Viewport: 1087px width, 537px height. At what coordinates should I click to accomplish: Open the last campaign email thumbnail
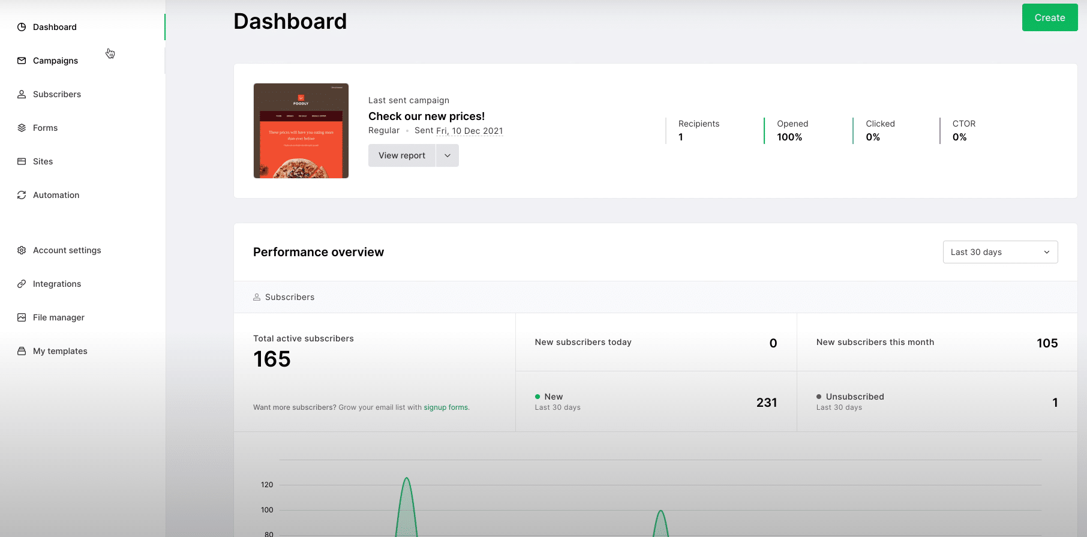301,131
